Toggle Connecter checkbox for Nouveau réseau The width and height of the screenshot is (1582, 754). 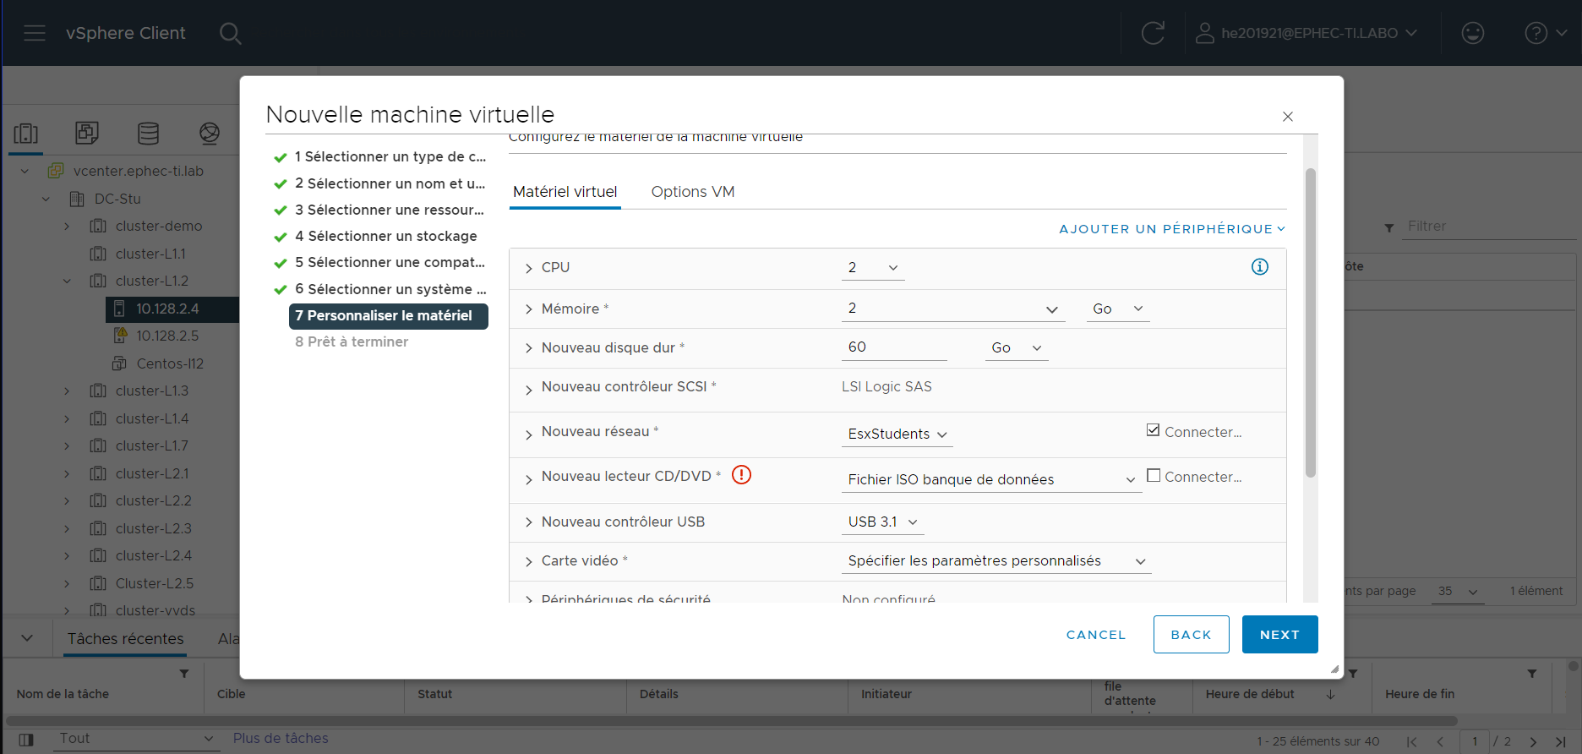pos(1153,430)
